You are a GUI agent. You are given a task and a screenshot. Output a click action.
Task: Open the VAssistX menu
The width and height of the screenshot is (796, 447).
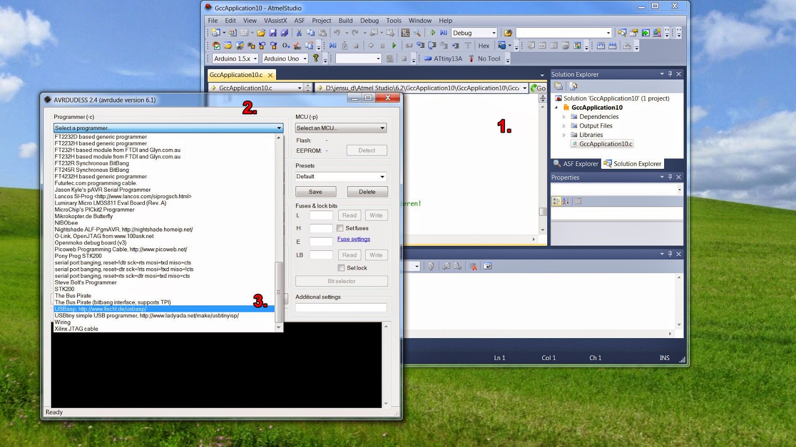pyautogui.click(x=275, y=20)
